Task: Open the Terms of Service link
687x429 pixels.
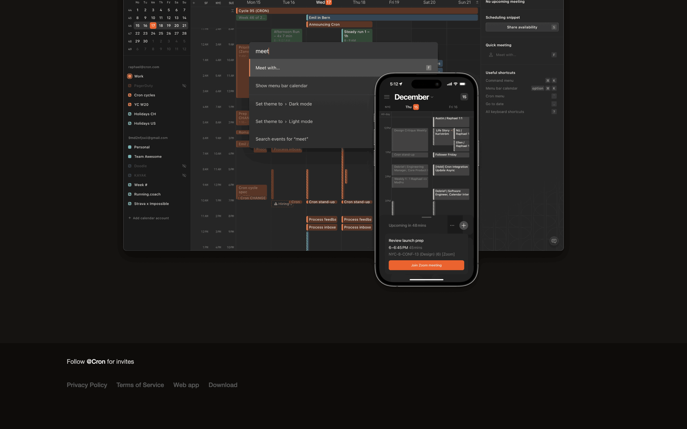Action: [x=140, y=385]
